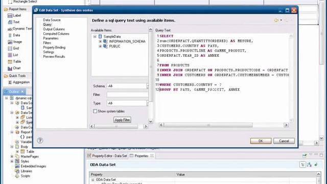327x184 pixels.
Task: Select the Grid report item in palette
Action: tap(13, 48)
